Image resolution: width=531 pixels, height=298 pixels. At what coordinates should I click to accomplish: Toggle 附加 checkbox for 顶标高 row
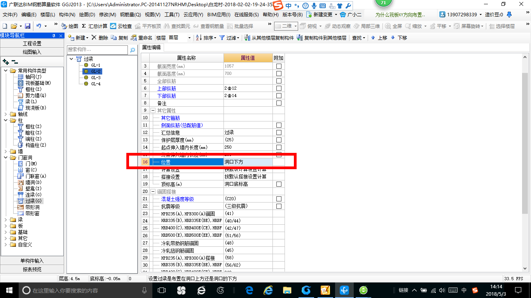tap(279, 184)
